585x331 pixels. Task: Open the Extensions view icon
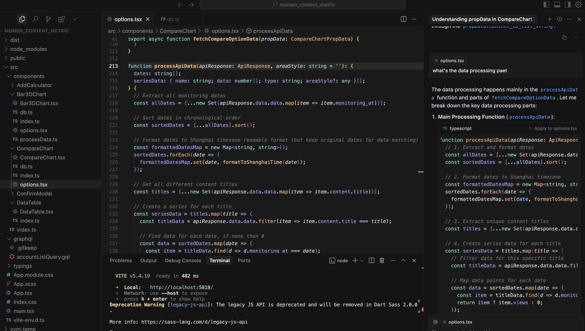click(x=62, y=19)
